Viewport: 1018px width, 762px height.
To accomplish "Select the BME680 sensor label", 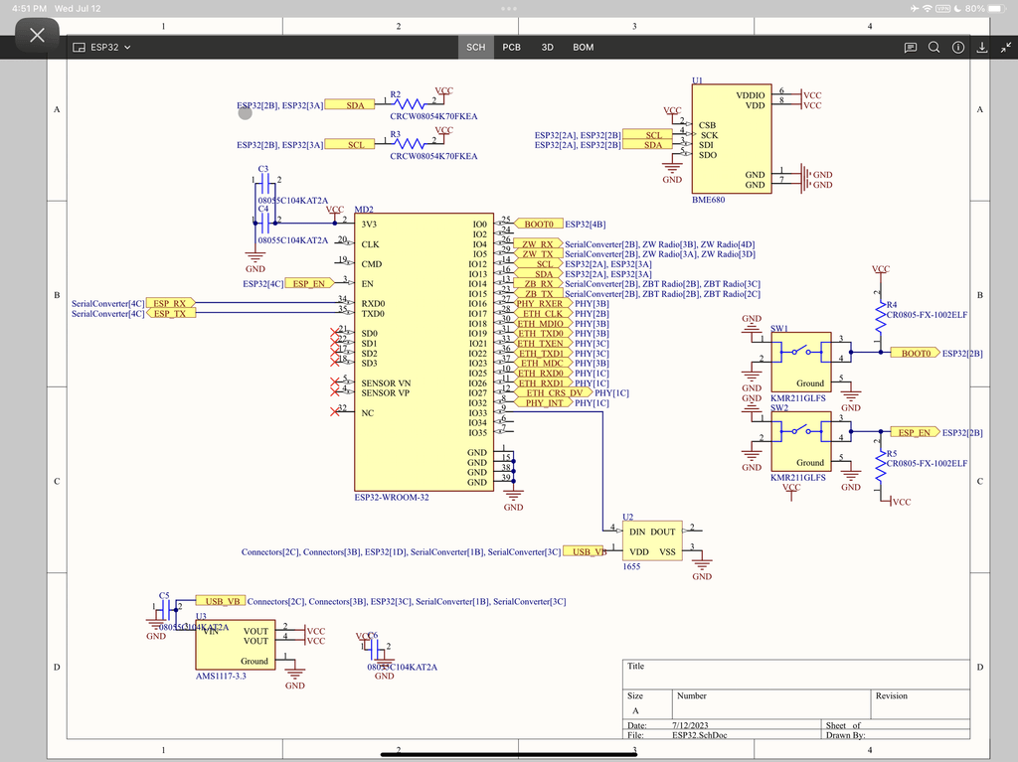I will click(x=708, y=200).
